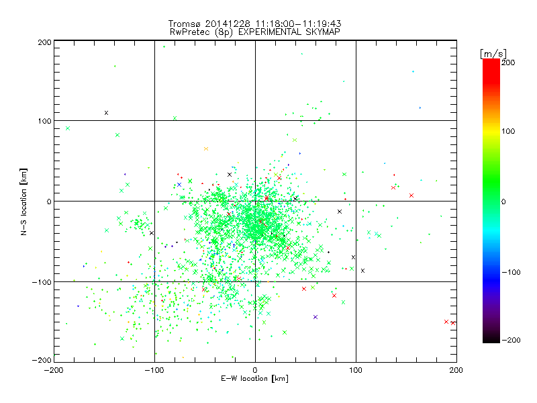Click the yellow band of the velocity color bar
The image size is (537, 403).
coord(491,132)
